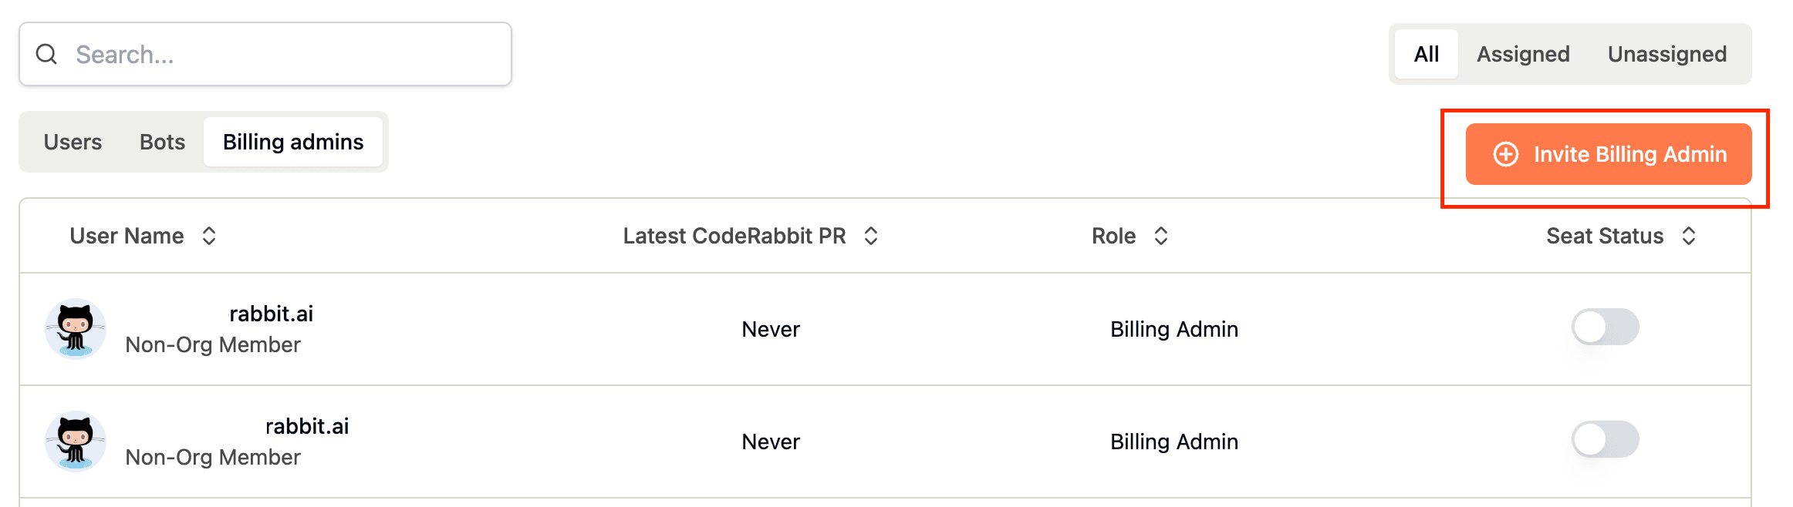Switch to the Users tab
The image size is (1793, 507).
click(x=73, y=142)
